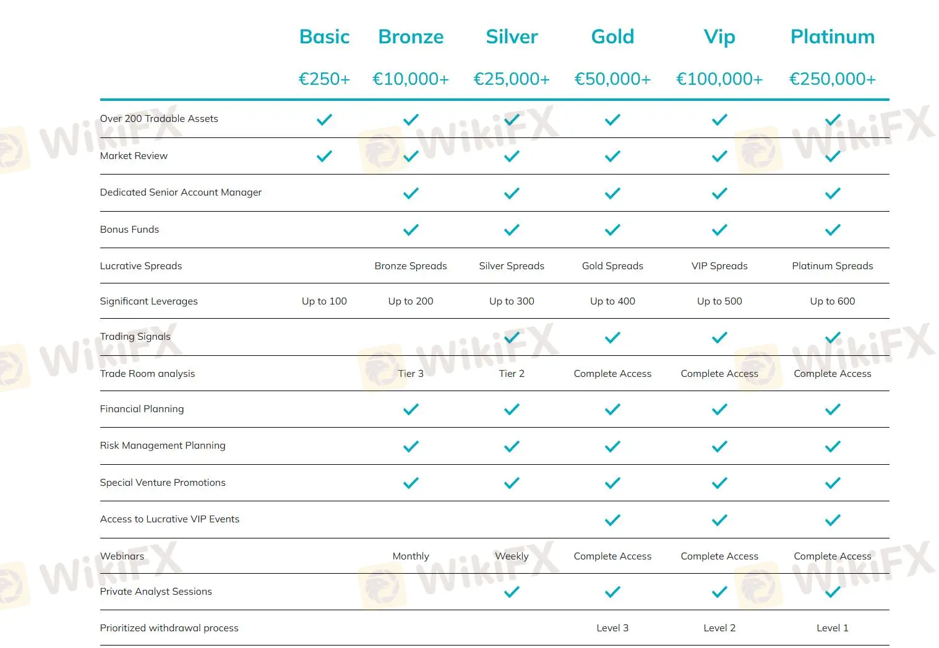The height and width of the screenshot is (648, 939).
Task: Select the Platinum account column header
Action: (833, 37)
